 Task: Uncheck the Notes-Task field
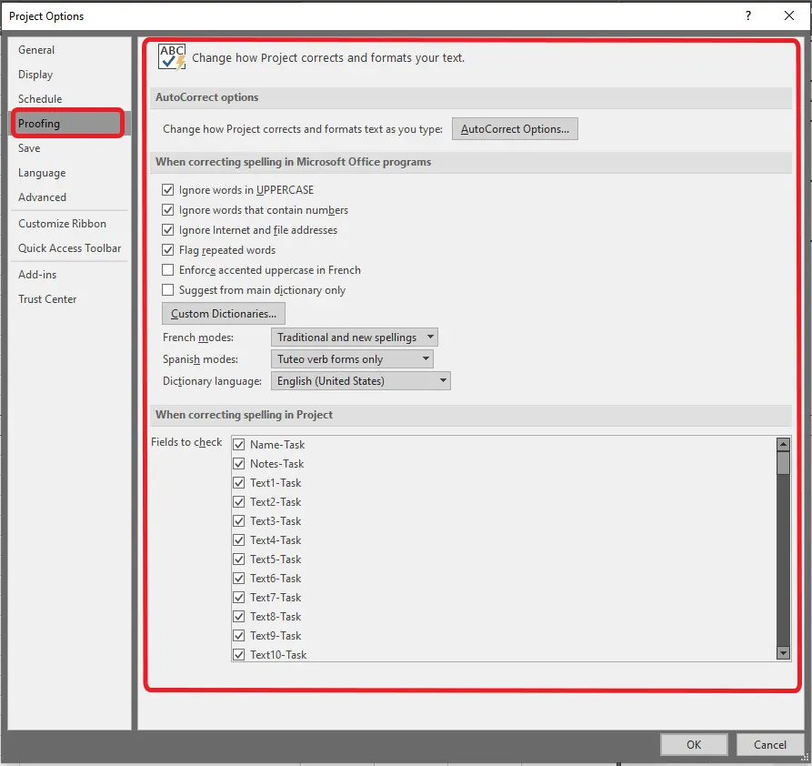[x=239, y=464]
